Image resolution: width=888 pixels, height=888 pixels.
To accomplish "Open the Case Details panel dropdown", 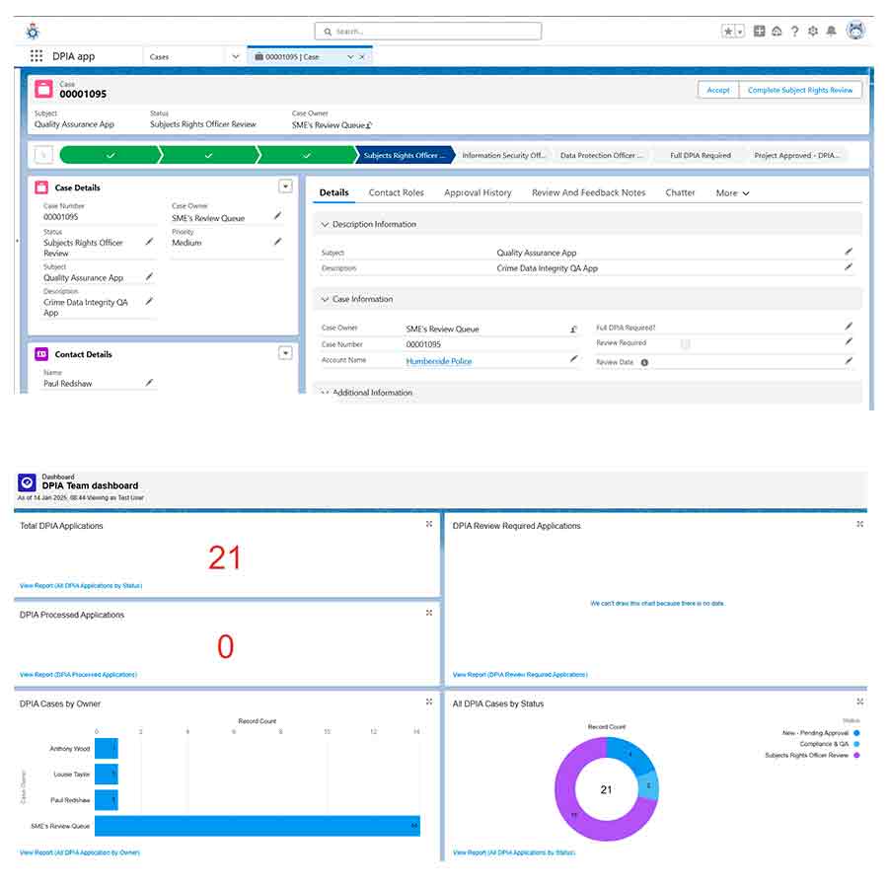I will point(285,186).
